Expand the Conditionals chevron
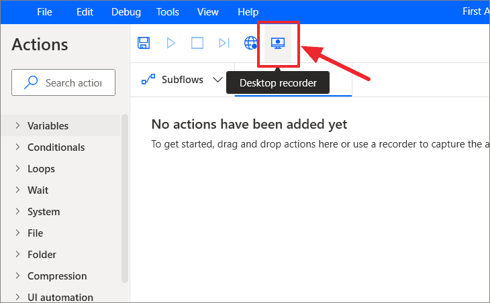Image resolution: width=490 pixels, height=303 pixels. (17, 147)
